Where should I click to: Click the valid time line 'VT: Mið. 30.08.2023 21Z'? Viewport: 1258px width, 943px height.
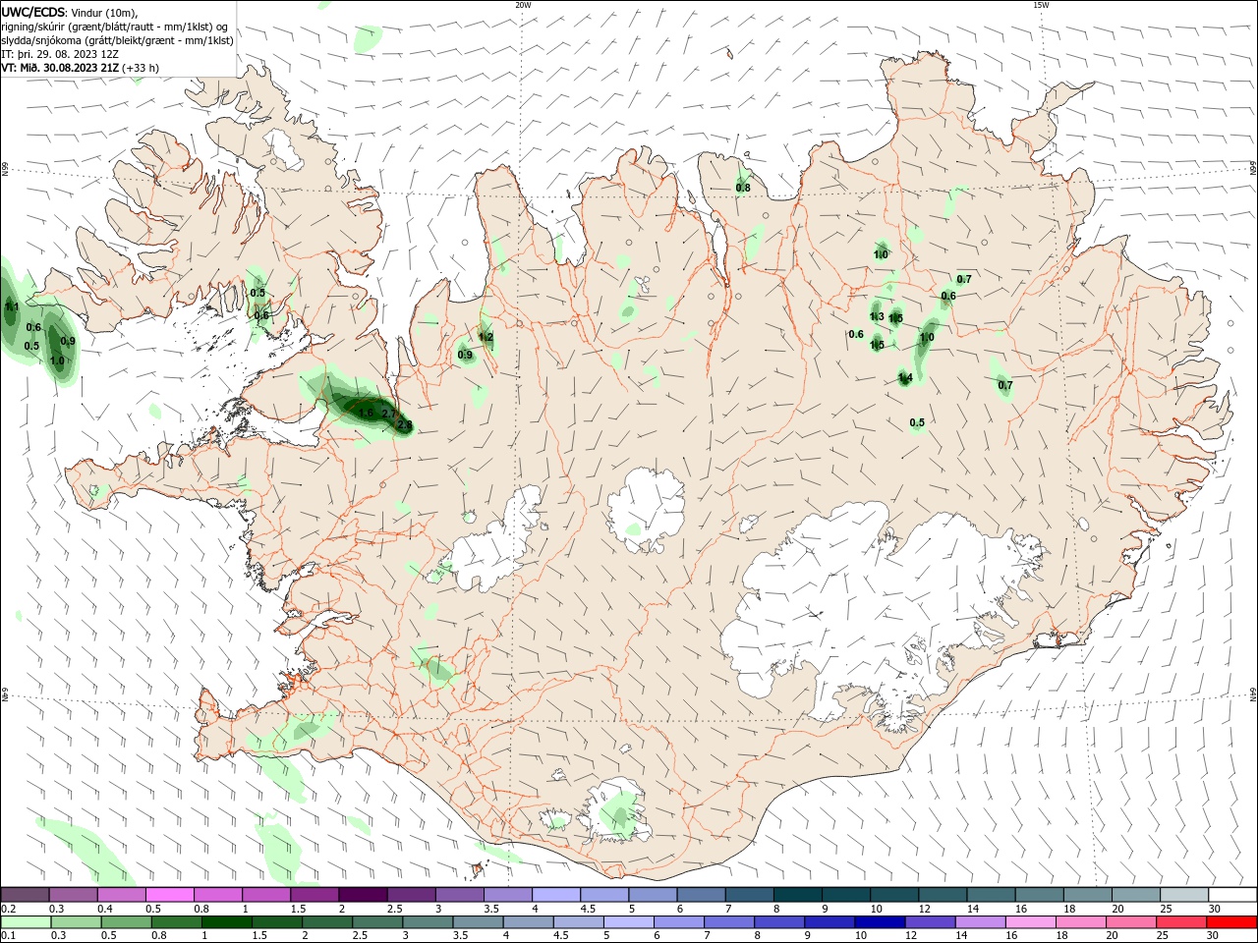60,68
